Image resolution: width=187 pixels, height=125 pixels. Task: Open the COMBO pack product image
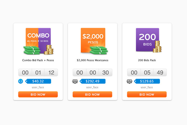click(38, 41)
